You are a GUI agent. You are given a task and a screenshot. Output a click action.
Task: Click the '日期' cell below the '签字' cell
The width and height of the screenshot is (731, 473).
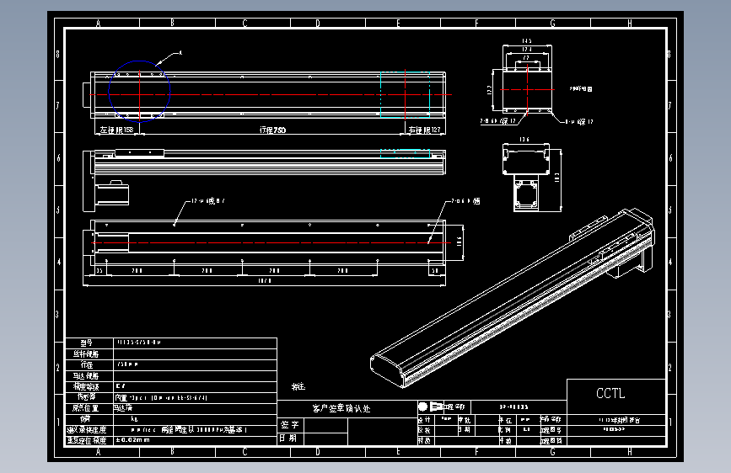(x=290, y=438)
